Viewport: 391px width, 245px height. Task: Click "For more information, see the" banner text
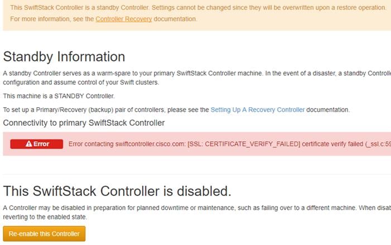[52, 19]
